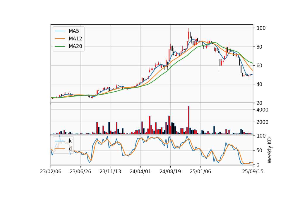
Task: Click the price axis value 100
Action: tap(261, 28)
